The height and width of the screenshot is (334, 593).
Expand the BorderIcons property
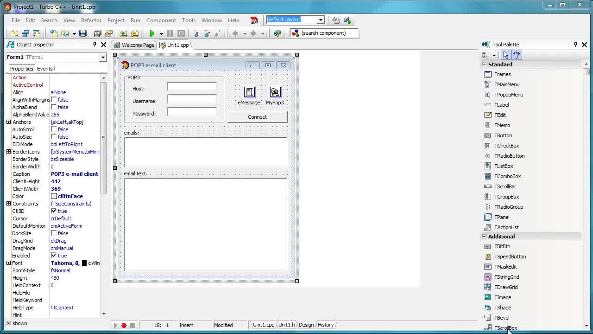tap(8, 152)
